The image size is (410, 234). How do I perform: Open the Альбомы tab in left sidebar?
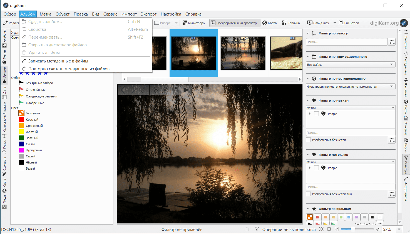(x=4, y=39)
